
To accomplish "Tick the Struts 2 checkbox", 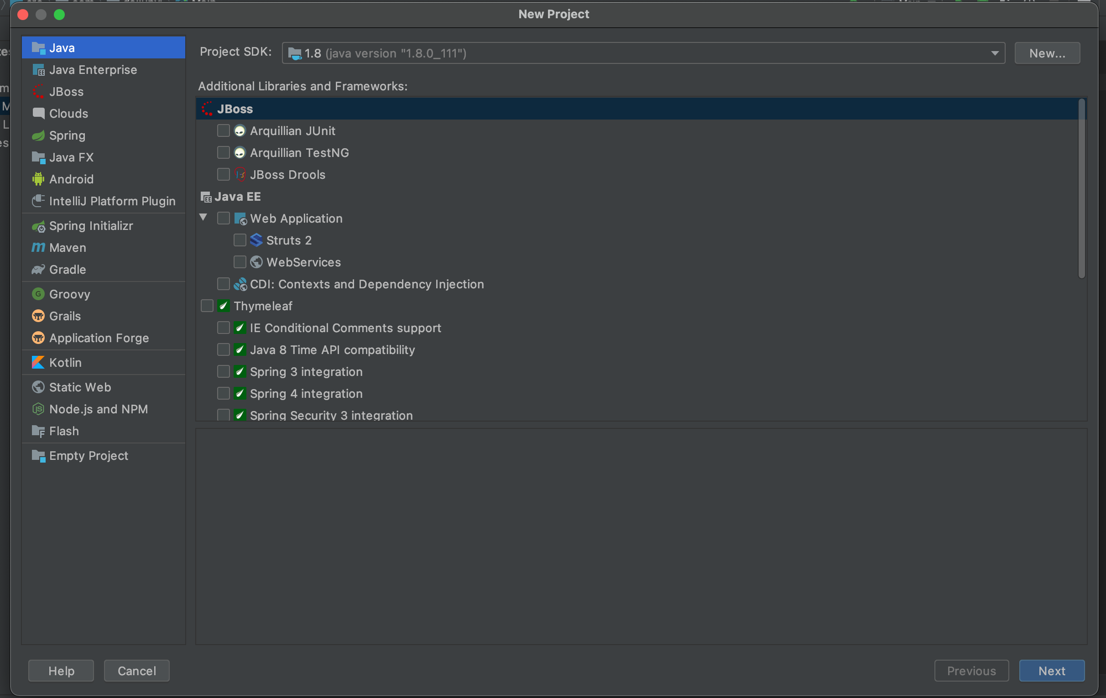I will point(240,240).
